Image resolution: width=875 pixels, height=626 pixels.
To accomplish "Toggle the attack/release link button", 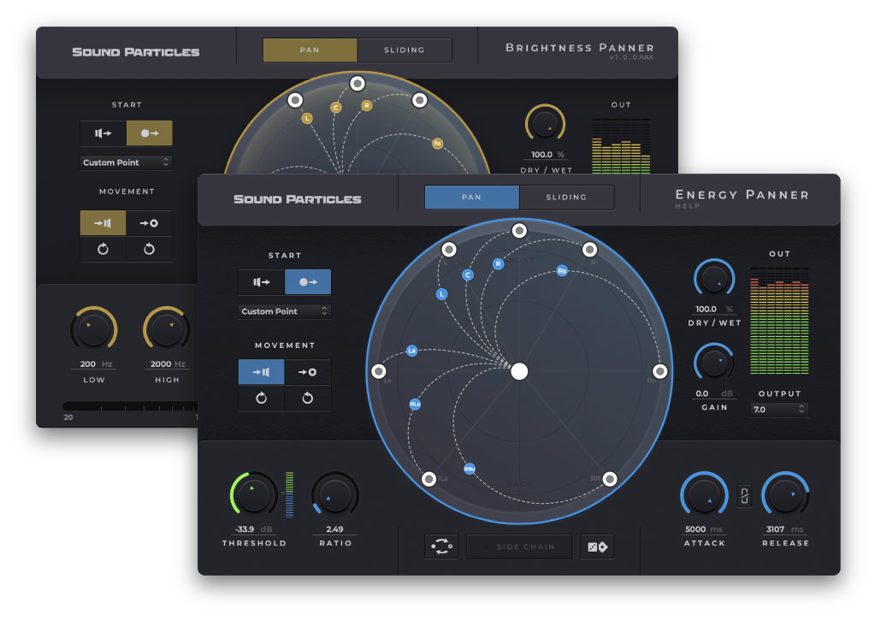I will pos(744,496).
